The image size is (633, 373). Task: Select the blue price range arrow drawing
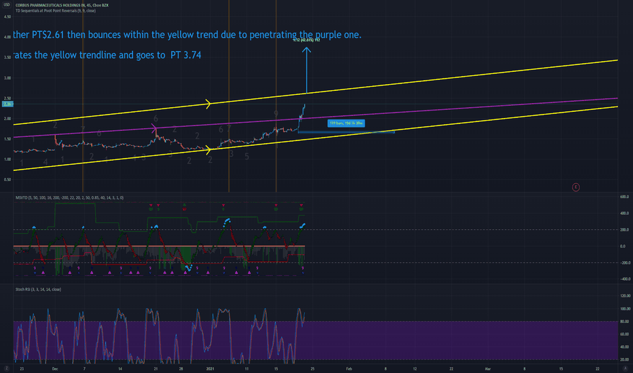306,71
